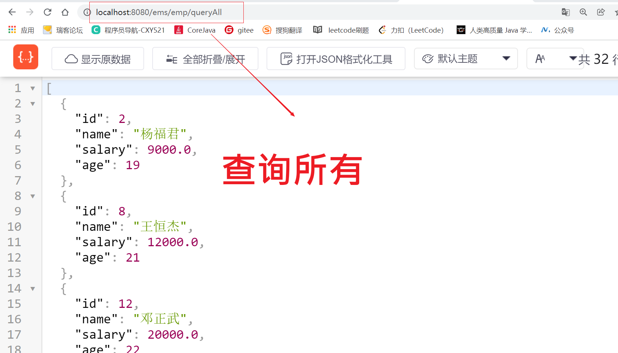Click the orange JSON formatter logo
618x353 pixels.
[x=26, y=57]
